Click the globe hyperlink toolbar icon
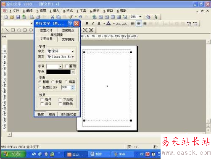 click(94, 17)
